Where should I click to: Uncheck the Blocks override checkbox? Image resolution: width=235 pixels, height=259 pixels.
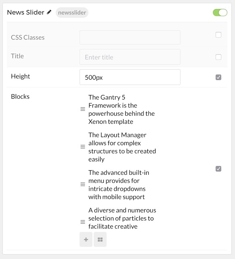coord(218,169)
